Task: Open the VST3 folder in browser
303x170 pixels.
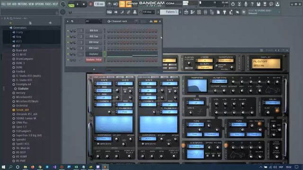Action: click(18, 41)
